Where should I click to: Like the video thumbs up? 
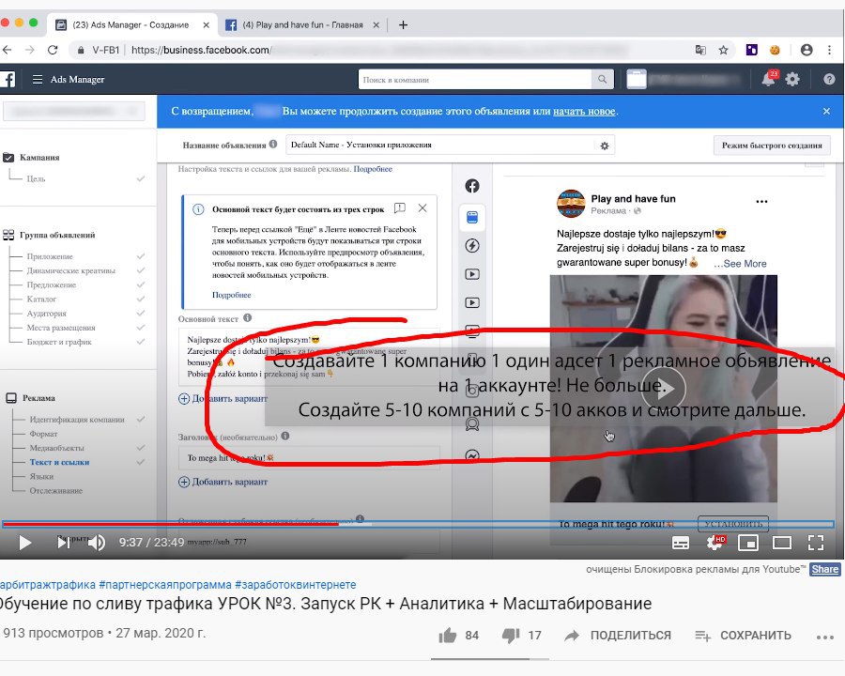[447, 636]
